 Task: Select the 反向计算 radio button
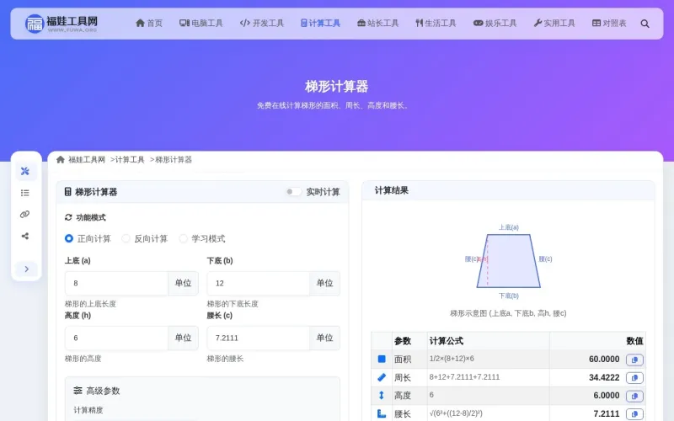126,238
